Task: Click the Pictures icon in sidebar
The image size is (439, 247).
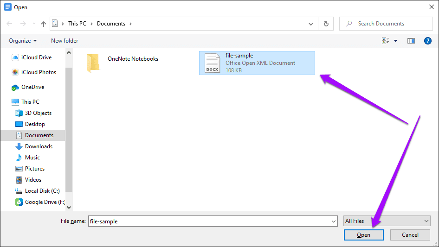Action: [19, 169]
